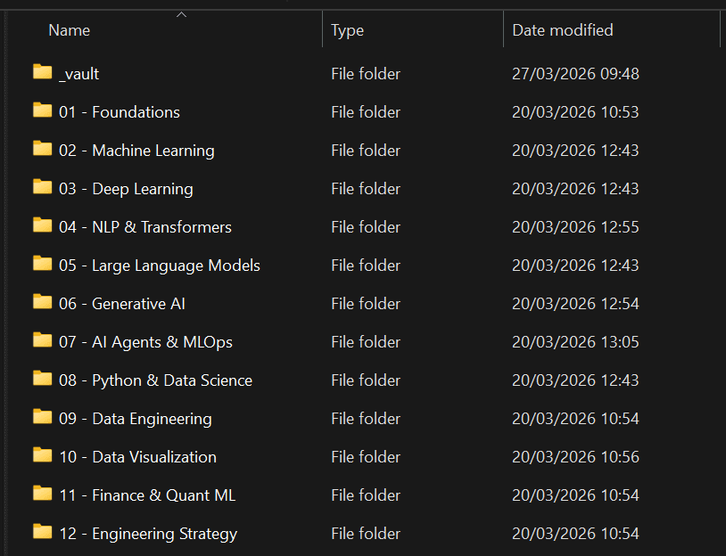This screenshot has height=556, width=726.
Task: Click the 02 - Machine Learning folder icon
Action: [42, 149]
